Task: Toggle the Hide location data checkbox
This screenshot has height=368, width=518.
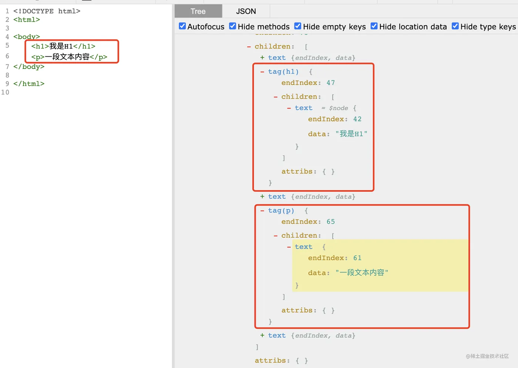Action: click(374, 26)
